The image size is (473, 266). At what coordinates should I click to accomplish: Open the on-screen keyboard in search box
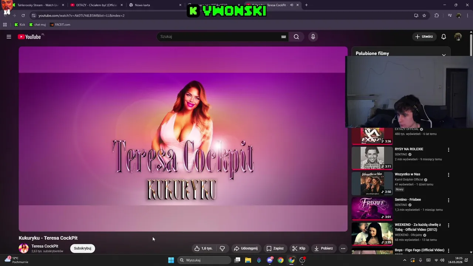[283, 37]
